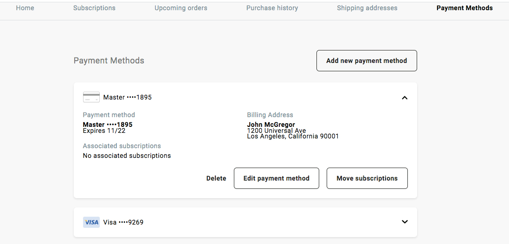Click the generic credit card icon for Master
This screenshot has height=244, width=509.
coord(91,97)
